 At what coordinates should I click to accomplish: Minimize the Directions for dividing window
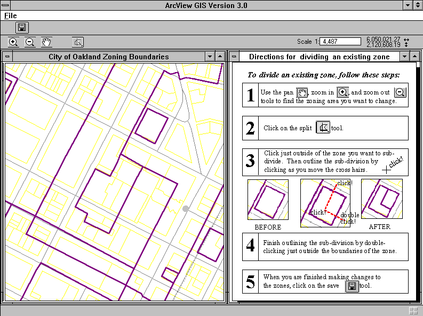[x=404, y=57]
